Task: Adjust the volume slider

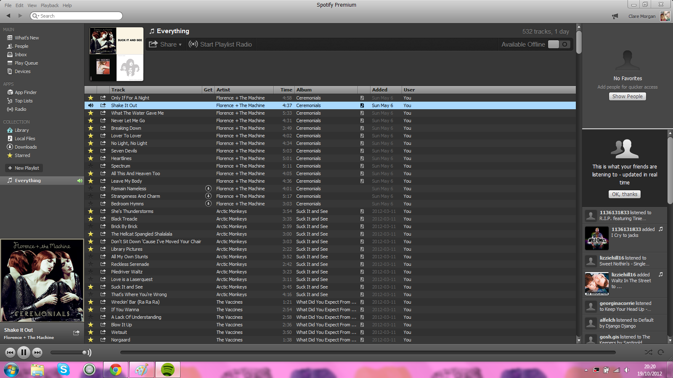Action: [68, 352]
